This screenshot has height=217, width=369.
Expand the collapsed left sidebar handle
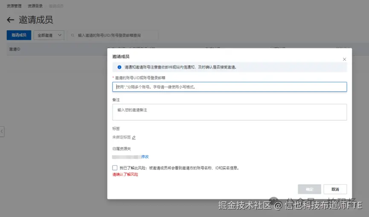coord(2,131)
